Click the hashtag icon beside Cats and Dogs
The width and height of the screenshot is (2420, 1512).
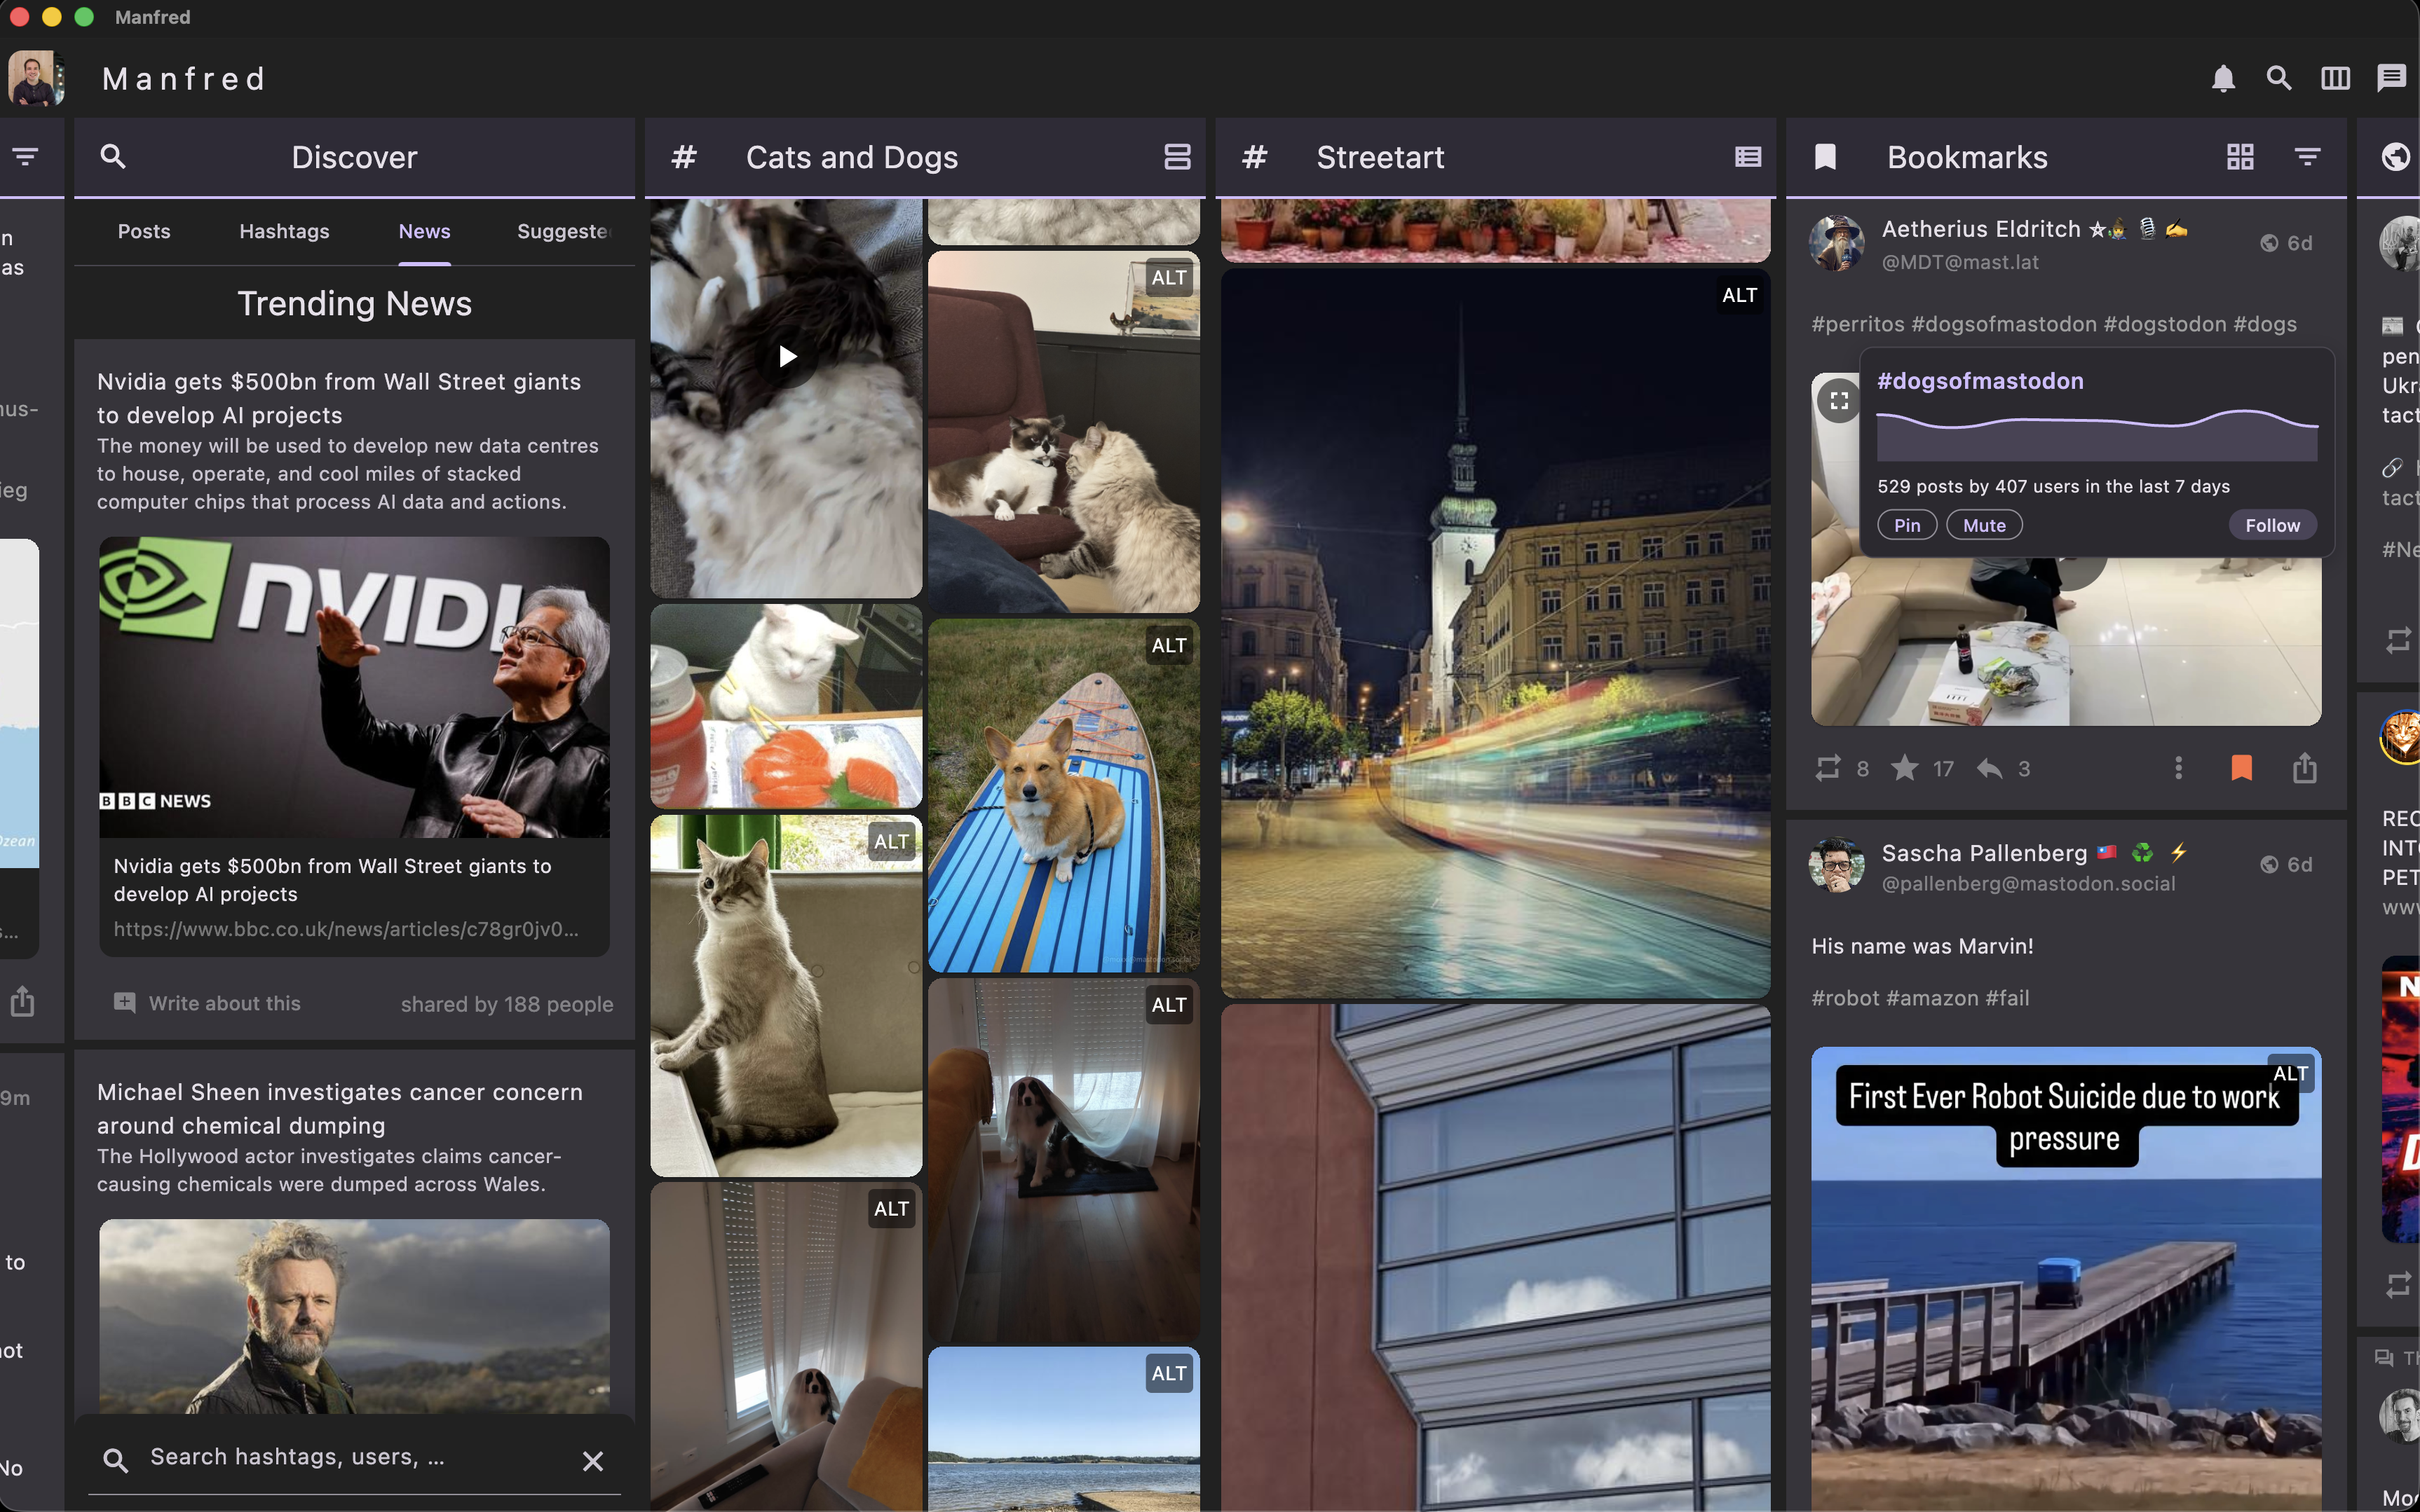[684, 157]
